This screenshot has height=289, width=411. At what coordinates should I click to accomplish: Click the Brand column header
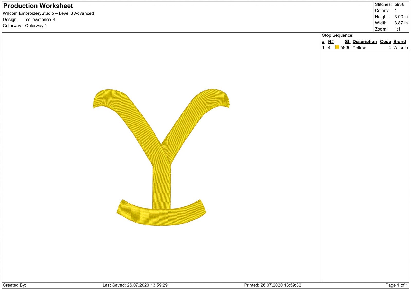[399, 42]
